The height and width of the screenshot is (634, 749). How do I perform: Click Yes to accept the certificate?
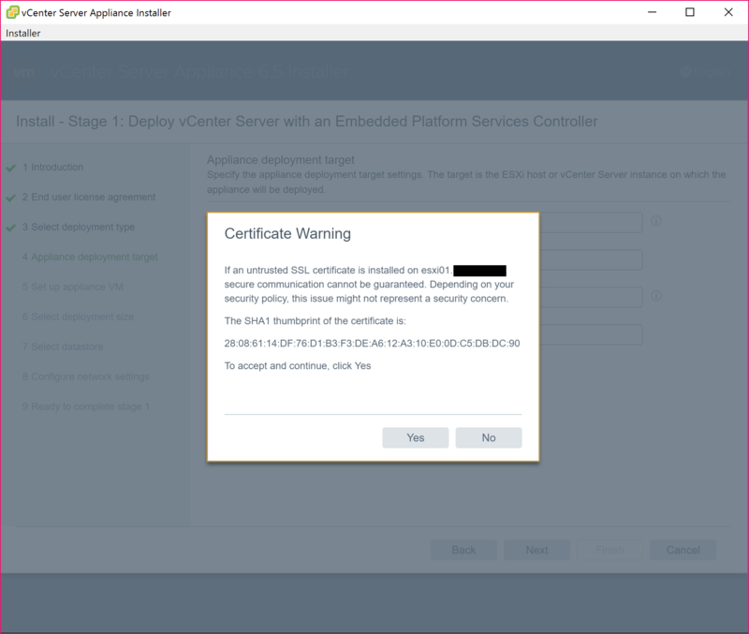[415, 437]
